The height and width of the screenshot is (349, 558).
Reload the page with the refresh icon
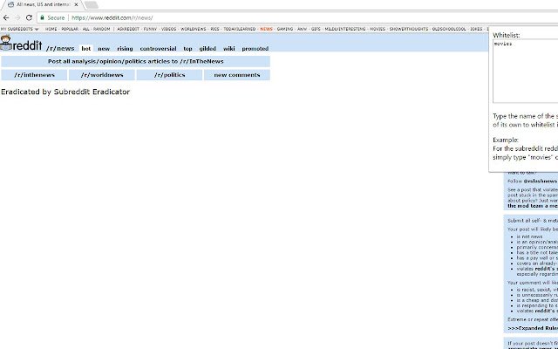pos(29,17)
